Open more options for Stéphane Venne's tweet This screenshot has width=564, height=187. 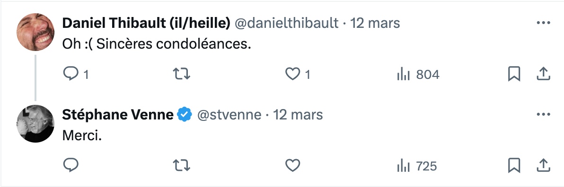543,114
